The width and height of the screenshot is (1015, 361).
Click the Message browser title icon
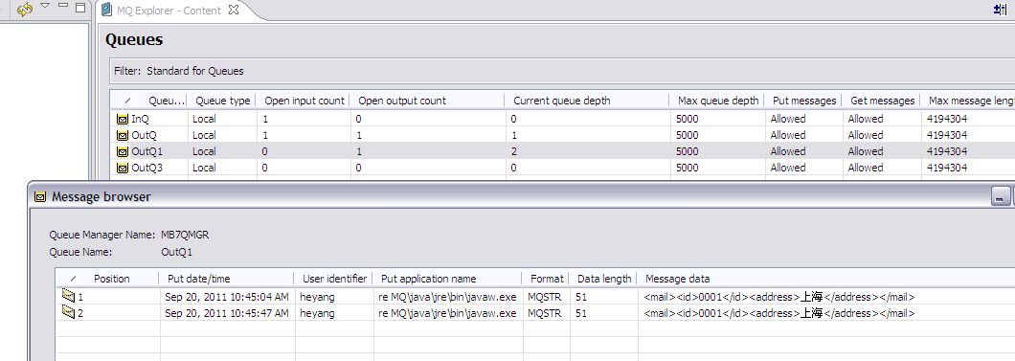pos(40,196)
